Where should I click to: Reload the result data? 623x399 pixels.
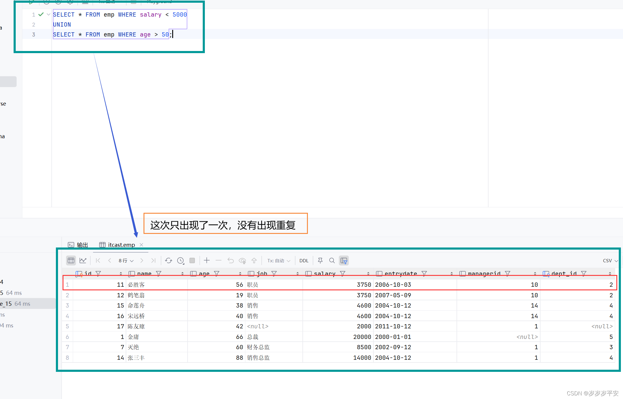point(169,260)
